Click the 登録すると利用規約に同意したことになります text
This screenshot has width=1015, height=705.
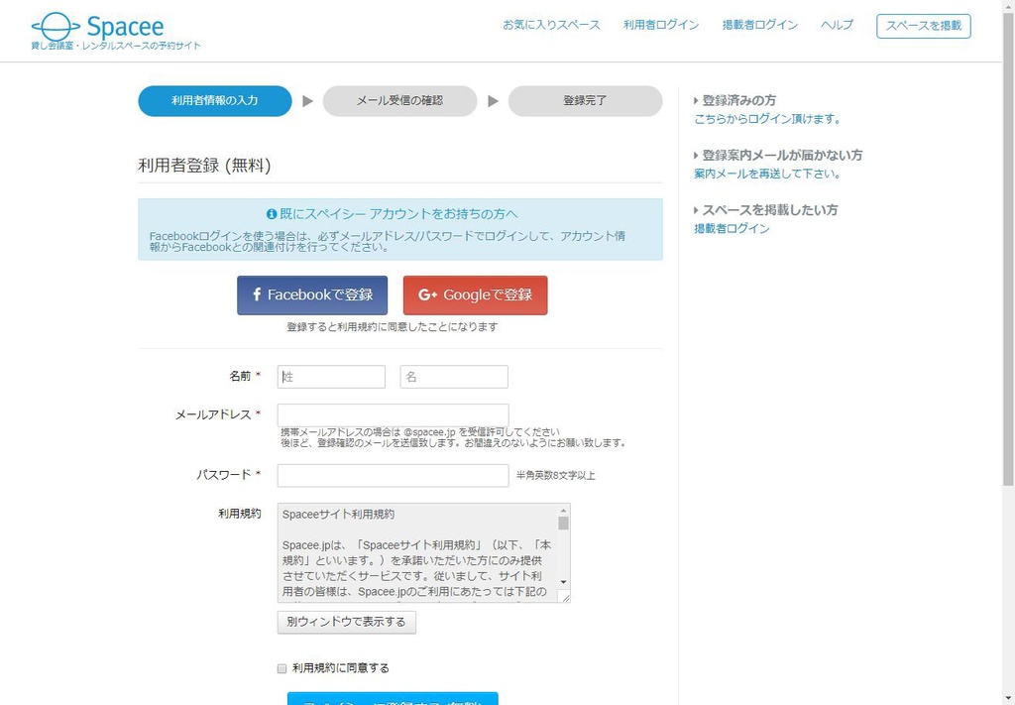click(393, 327)
